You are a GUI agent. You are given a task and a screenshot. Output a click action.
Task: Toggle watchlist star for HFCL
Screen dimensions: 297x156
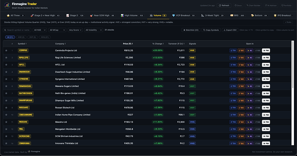pos(6,65)
